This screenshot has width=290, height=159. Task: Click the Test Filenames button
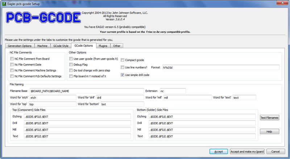tap(269, 117)
